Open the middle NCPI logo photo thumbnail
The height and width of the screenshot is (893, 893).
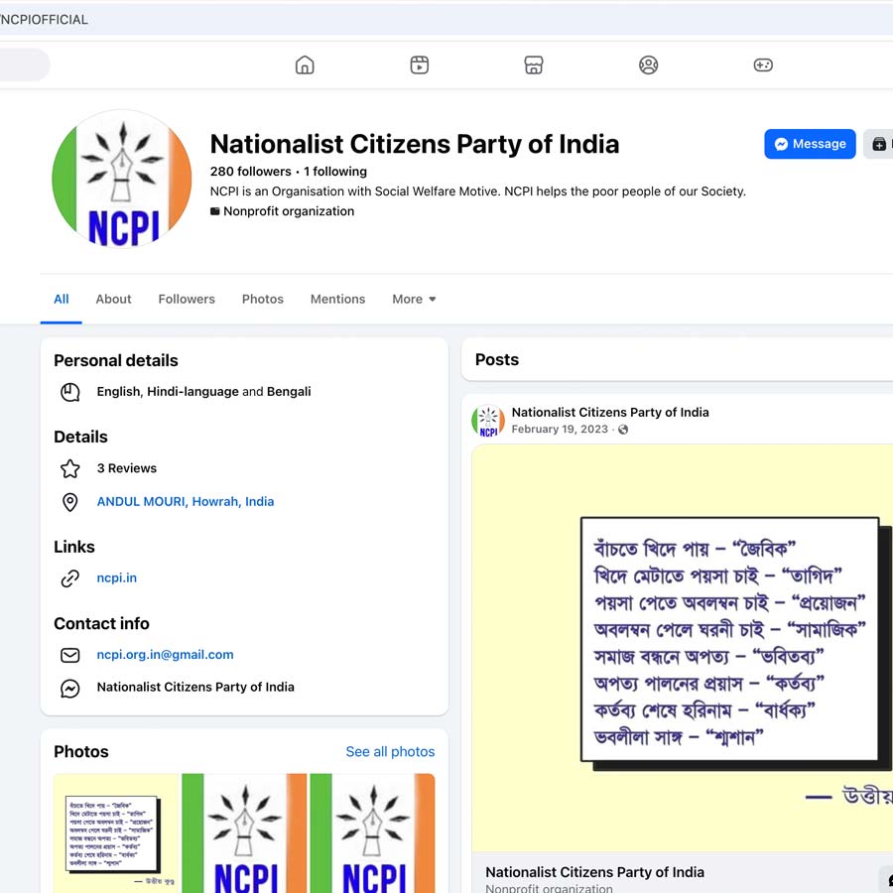coord(244,833)
